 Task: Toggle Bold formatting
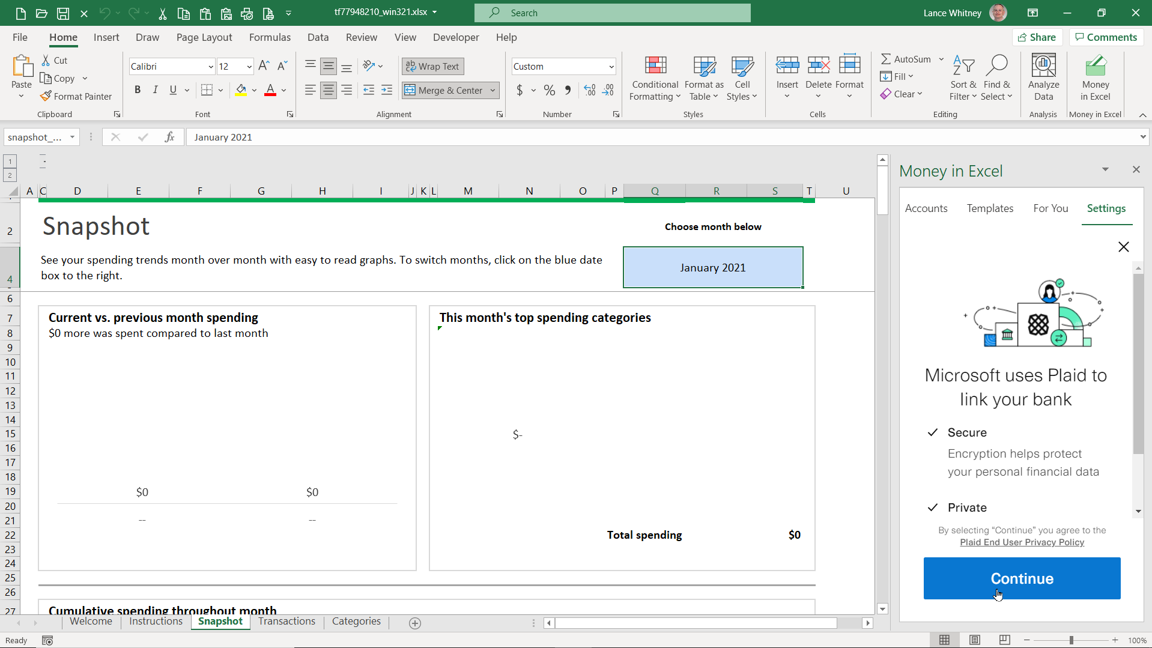[138, 90]
